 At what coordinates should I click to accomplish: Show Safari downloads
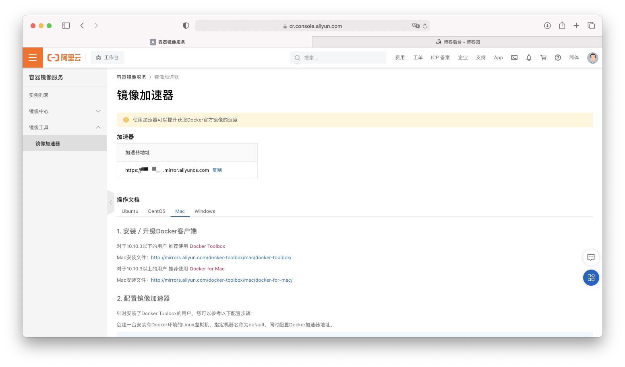547,25
